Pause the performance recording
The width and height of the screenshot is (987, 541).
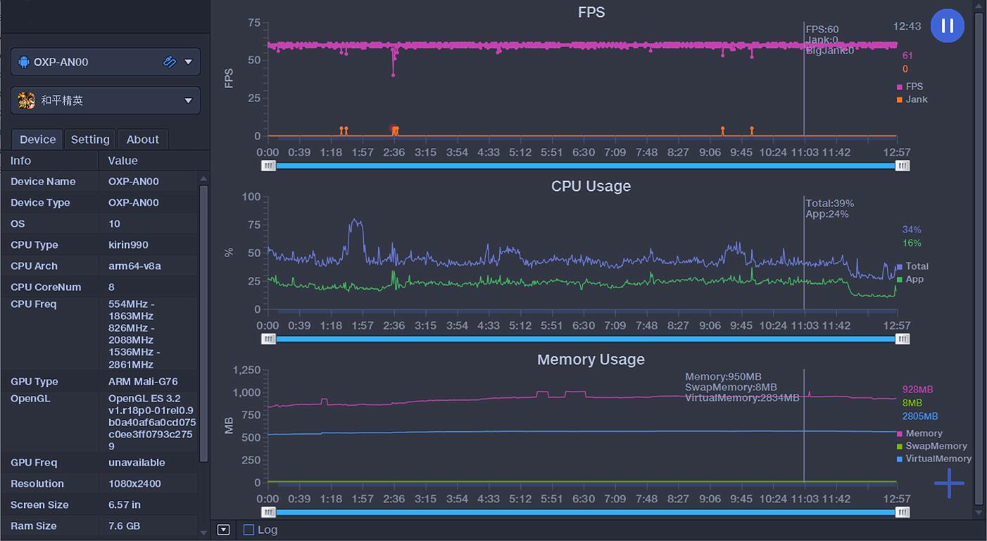[x=948, y=26]
